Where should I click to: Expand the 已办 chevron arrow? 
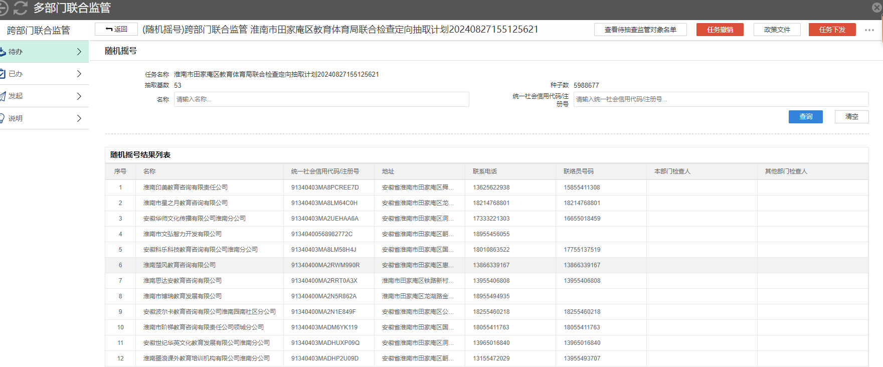pyautogui.click(x=79, y=74)
